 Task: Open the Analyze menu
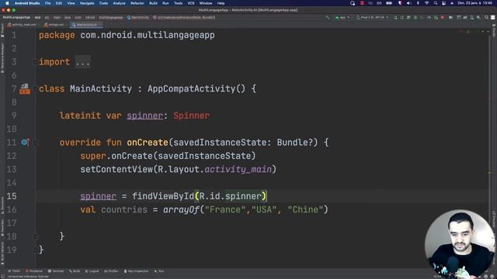[119, 3]
